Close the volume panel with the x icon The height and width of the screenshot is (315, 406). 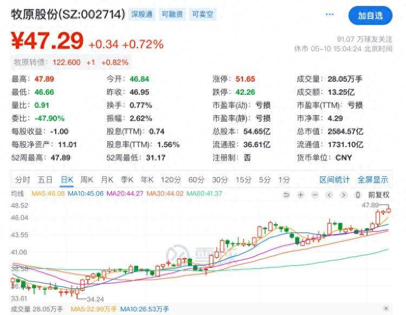click(386, 309)
